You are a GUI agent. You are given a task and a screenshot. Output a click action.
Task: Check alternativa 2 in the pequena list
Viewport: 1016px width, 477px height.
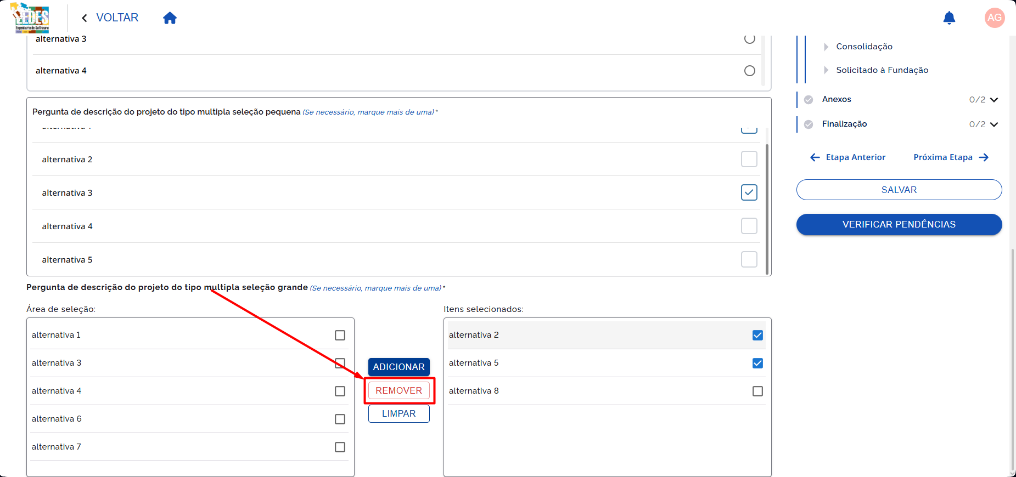coord(749,159)
